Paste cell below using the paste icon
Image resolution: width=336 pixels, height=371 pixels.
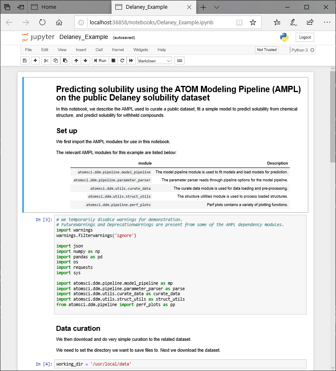65,60
